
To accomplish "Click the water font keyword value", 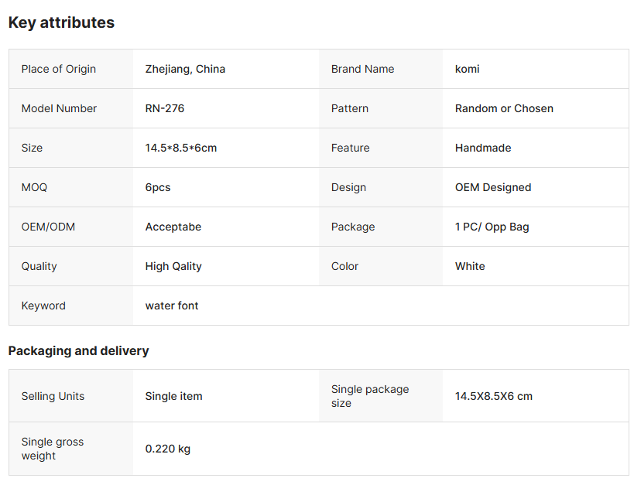I will pos(171,306).
